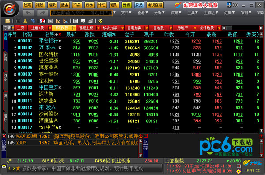
Task: Click the command input field
Action: (x=81, y=13)
